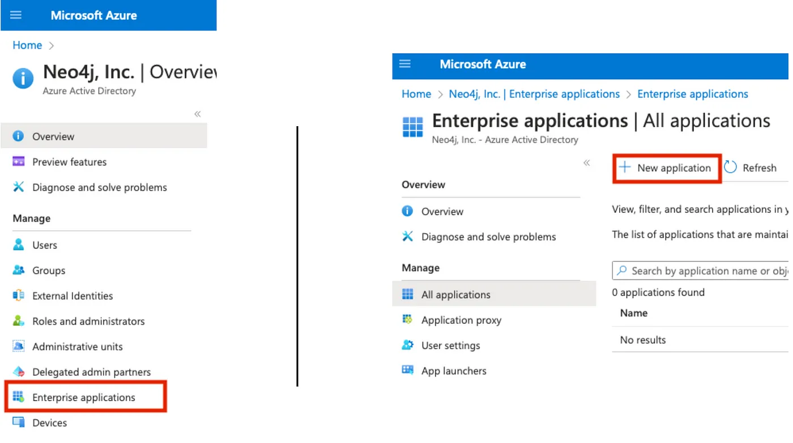This screenshot has height=443, width=793.
Task: Click the New application button
Action: 667,168
